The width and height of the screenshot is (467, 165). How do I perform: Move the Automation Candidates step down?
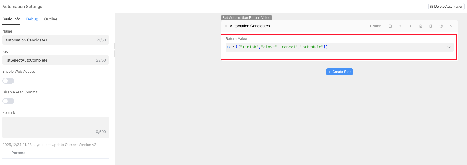click(x=410, y=26)
